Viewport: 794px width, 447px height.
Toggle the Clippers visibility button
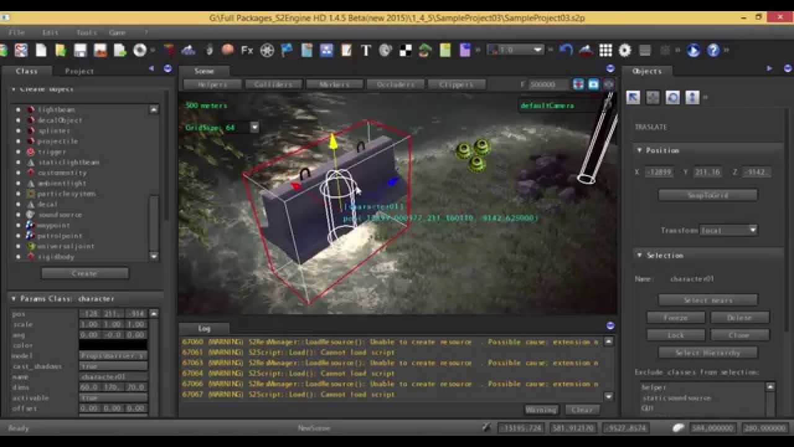pyautogui.click(x=457, y=84)
